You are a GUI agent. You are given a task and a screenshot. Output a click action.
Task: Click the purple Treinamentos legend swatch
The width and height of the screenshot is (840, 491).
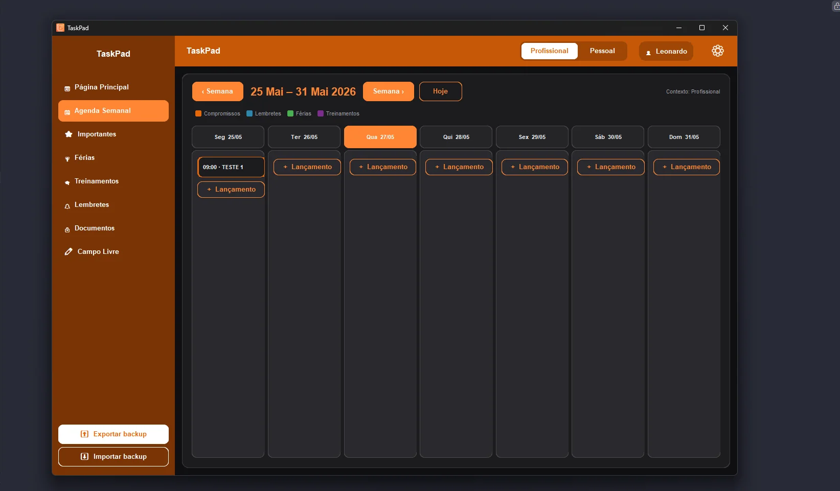click(321, 113)
